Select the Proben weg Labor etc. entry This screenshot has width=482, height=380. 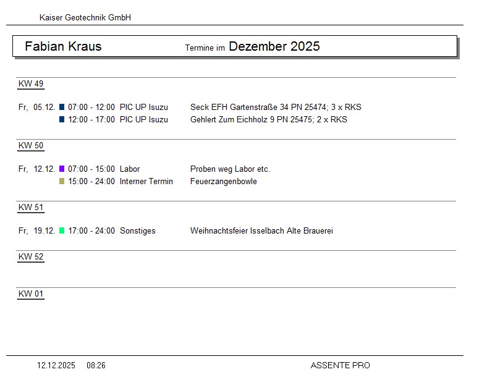(x=230, y=169)
